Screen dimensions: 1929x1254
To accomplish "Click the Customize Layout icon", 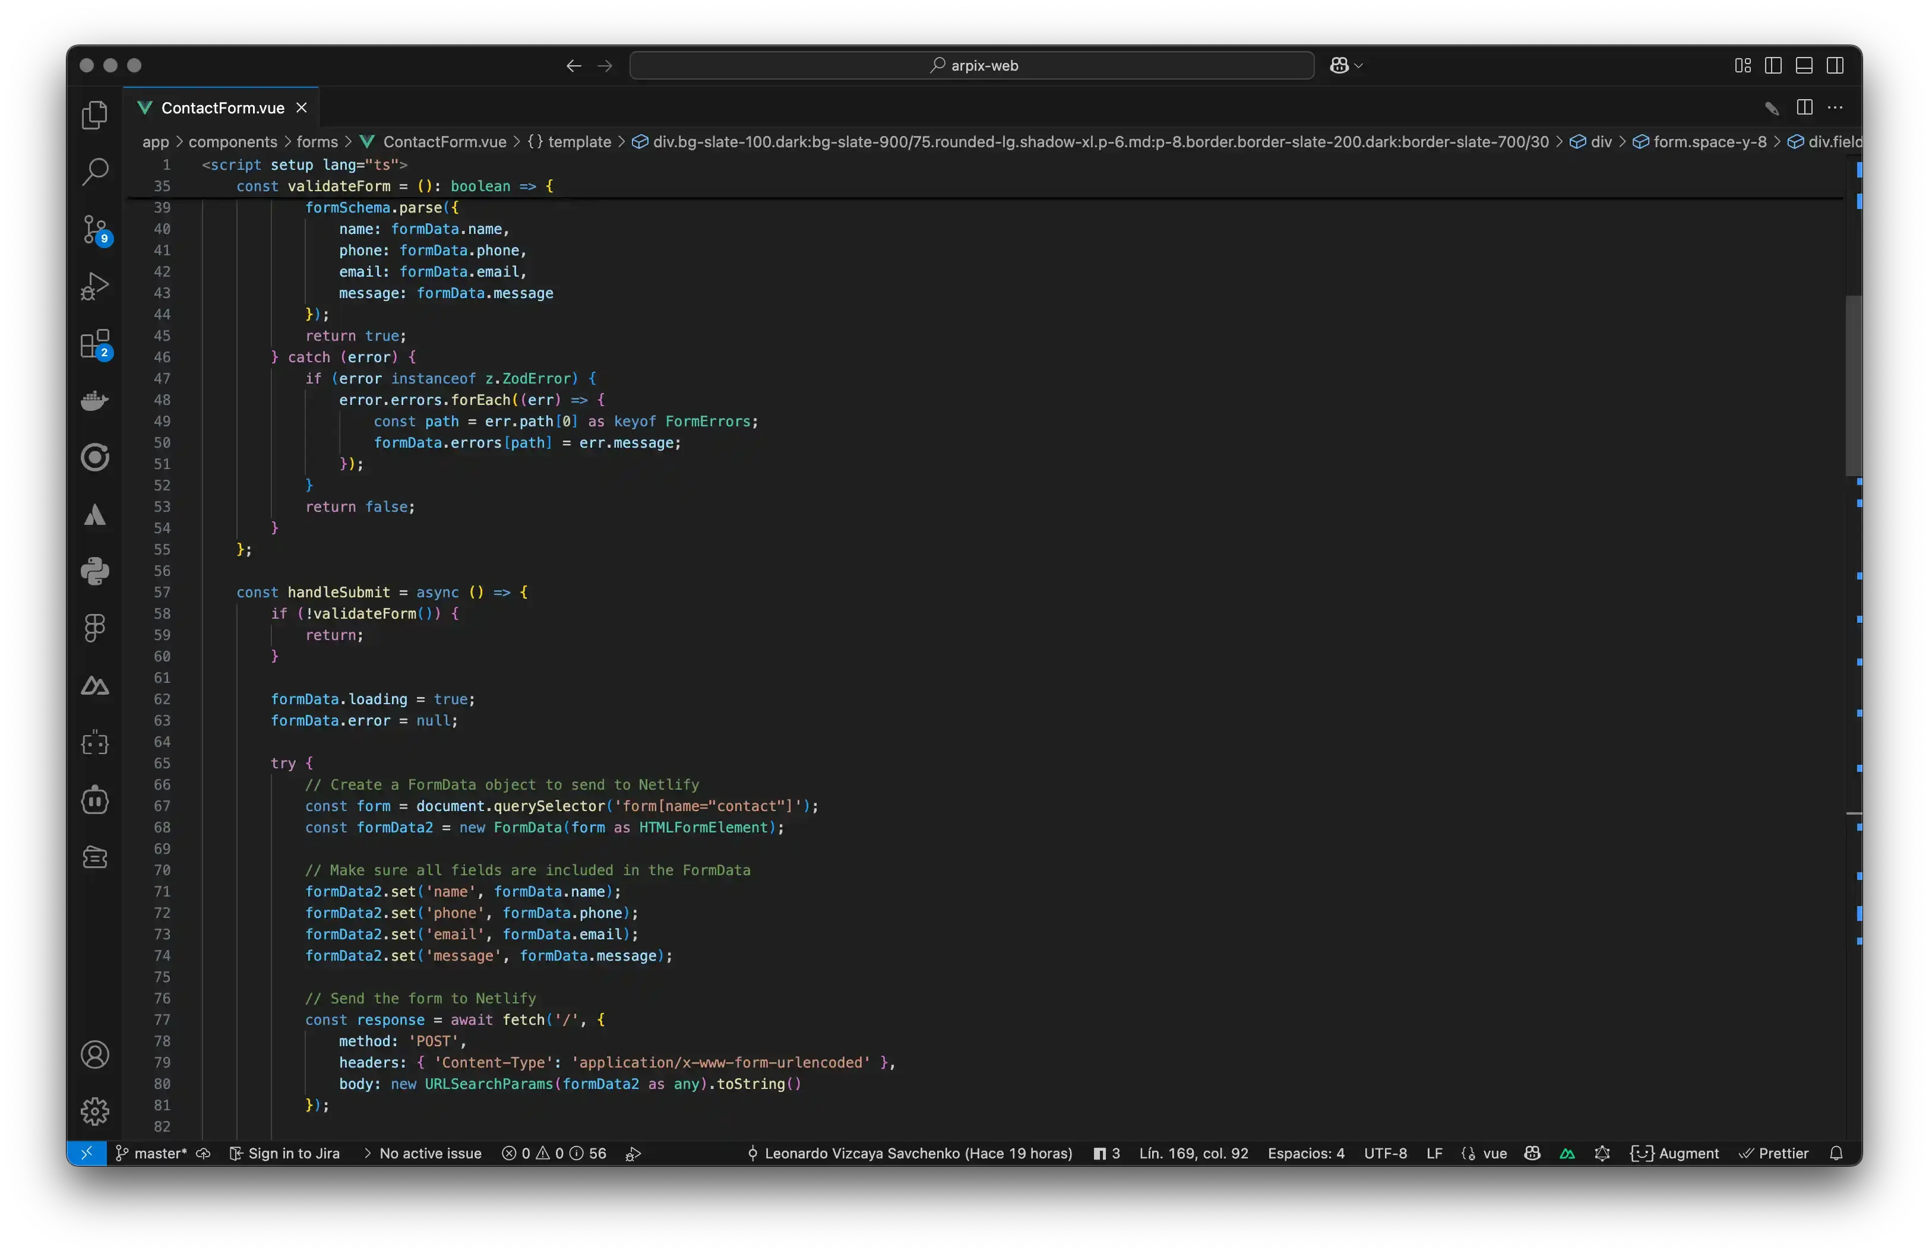I will pos(1743,66).
